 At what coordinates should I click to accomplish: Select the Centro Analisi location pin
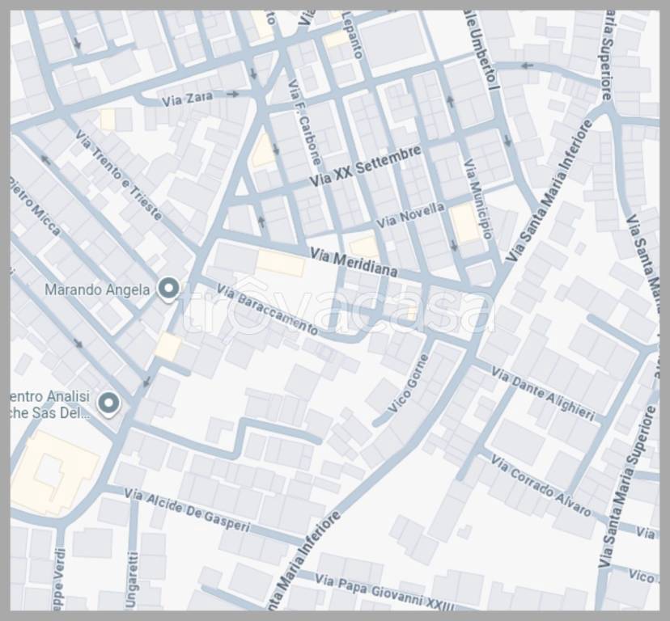[108, 403]
